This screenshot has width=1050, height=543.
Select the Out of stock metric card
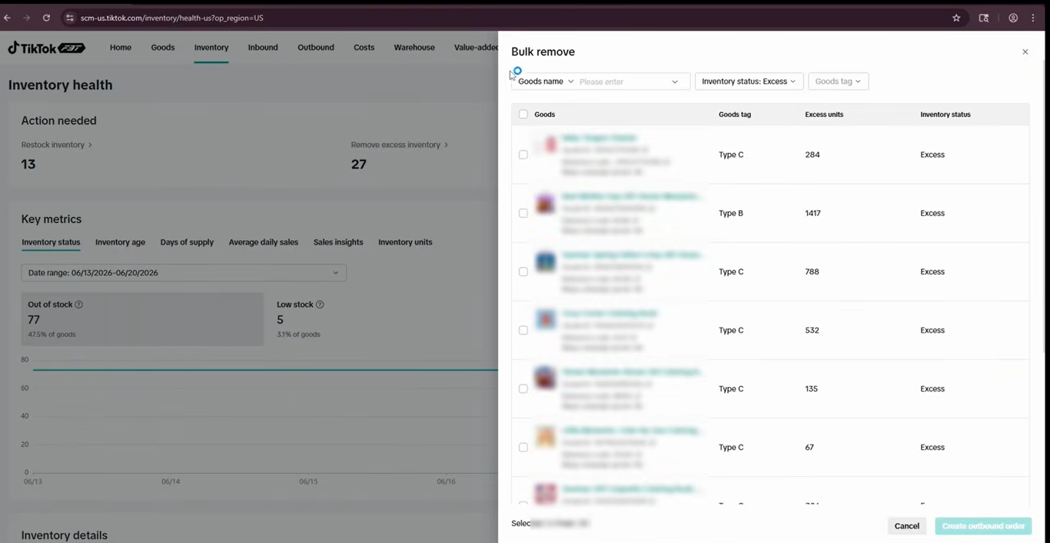142,319
